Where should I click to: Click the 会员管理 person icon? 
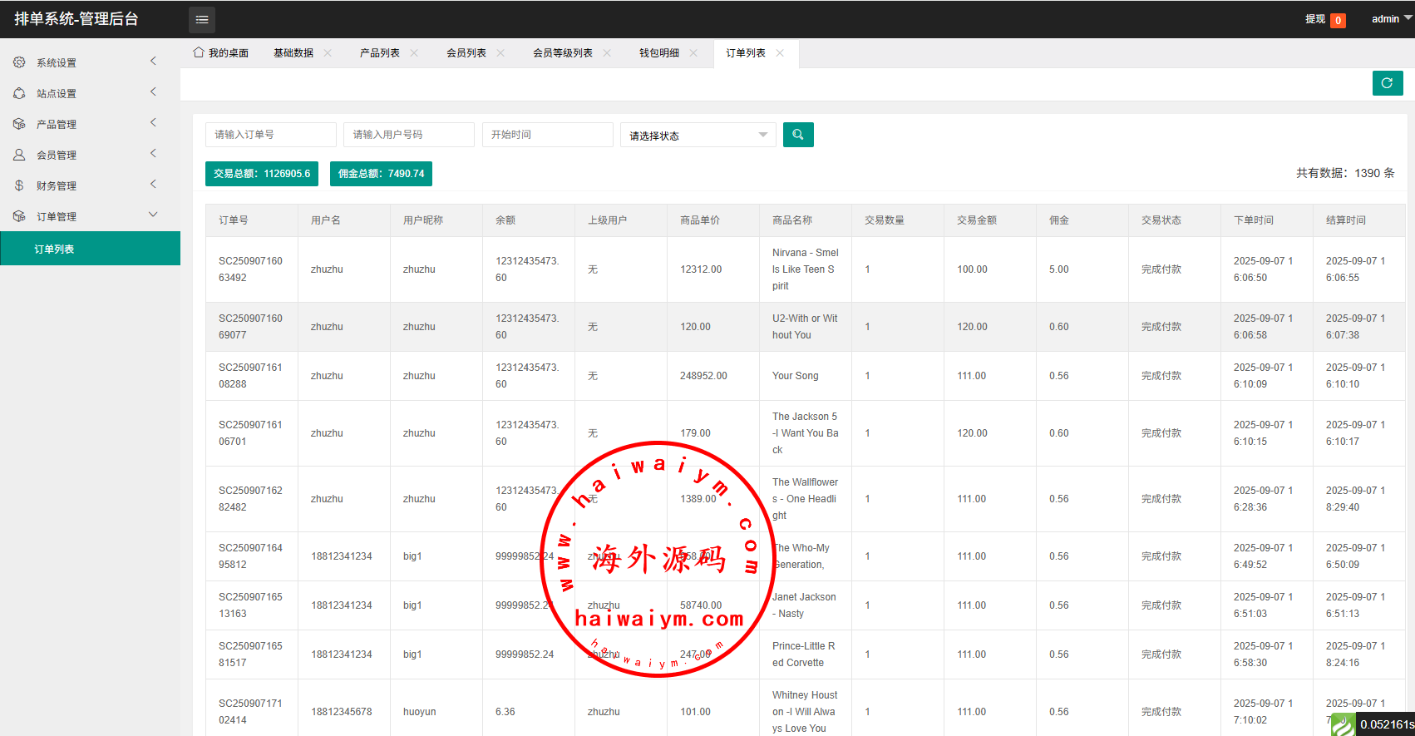[x=19, y=155]
